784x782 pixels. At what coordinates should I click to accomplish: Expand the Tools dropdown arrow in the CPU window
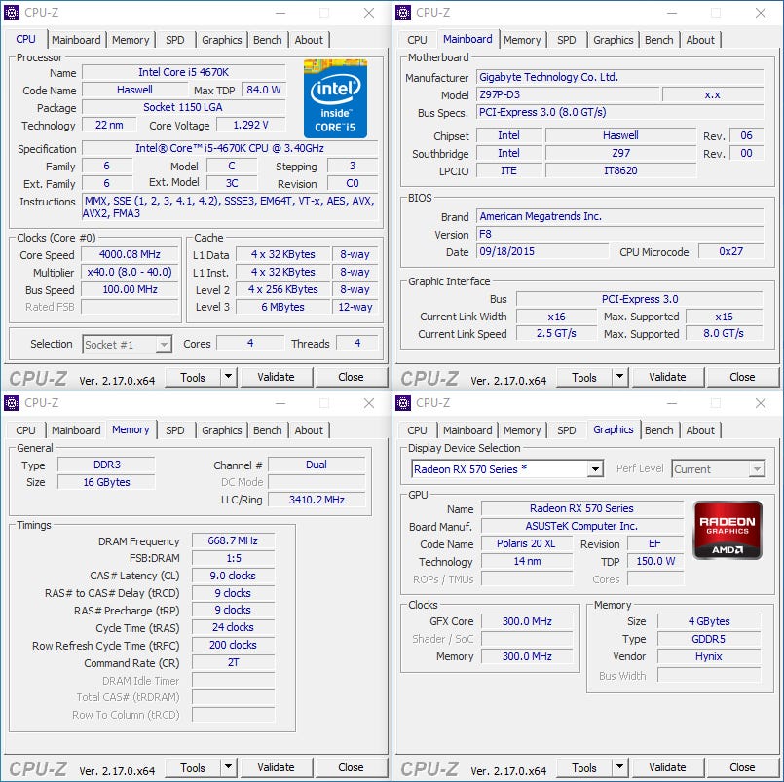point(228,378)
